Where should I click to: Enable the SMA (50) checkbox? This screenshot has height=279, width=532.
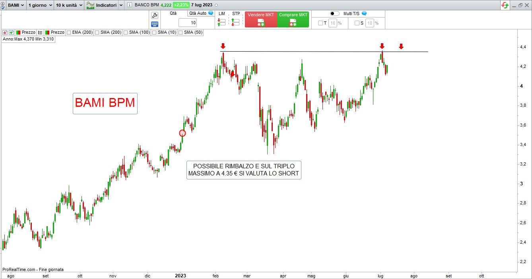(180, 32)
